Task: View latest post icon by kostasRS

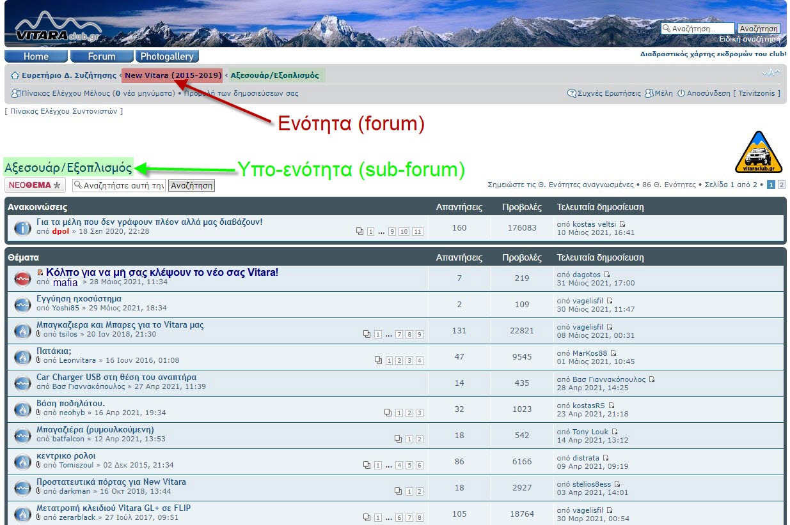Action: click(x=611, y=406)
